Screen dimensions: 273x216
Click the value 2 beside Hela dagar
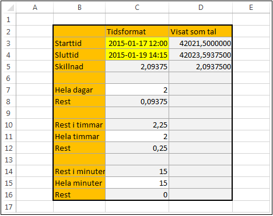(137, 90)
